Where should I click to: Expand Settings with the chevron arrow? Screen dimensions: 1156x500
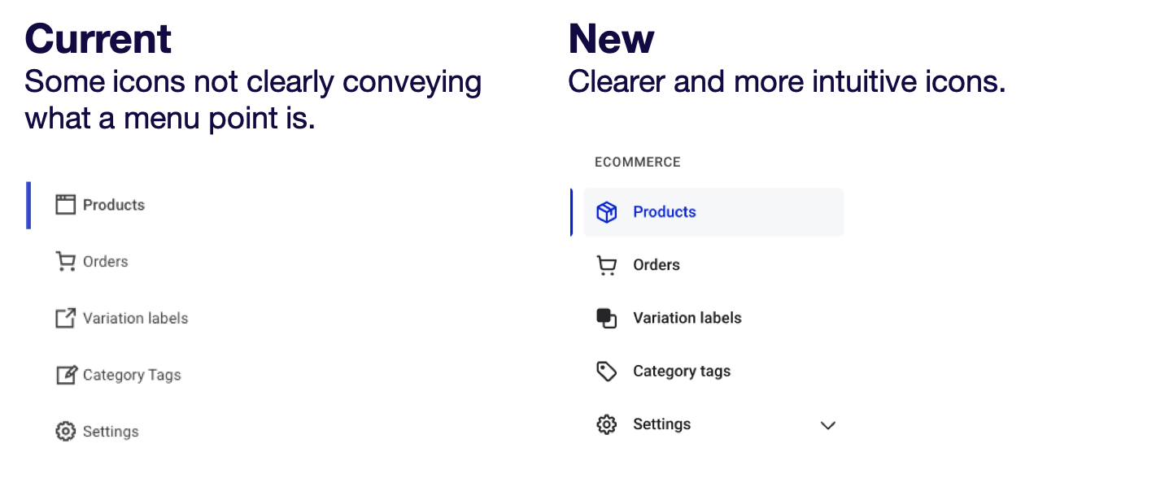(828, 425)
